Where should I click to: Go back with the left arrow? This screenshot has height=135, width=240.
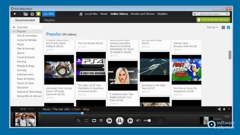click(15, 14)
